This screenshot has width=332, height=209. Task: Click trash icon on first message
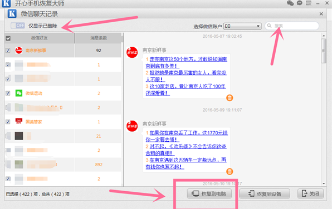[230, 98]
